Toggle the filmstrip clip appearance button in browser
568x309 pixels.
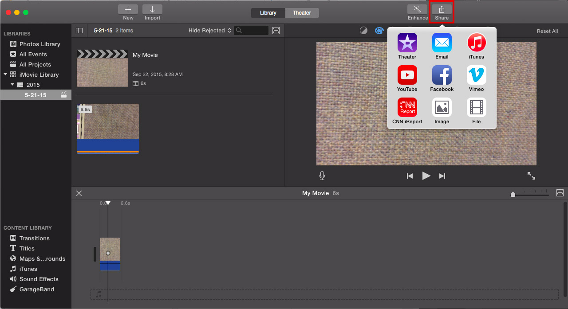click(x=276, y=31)
